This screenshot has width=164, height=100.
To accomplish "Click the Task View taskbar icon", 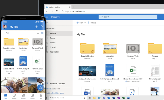I will 90,98.
